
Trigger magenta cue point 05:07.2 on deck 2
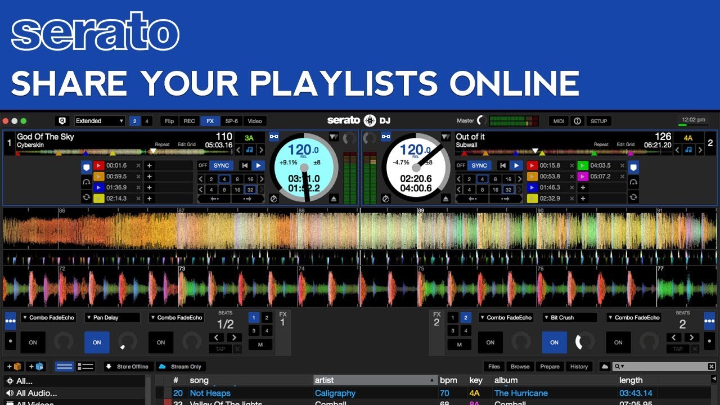tap(583, 177)
